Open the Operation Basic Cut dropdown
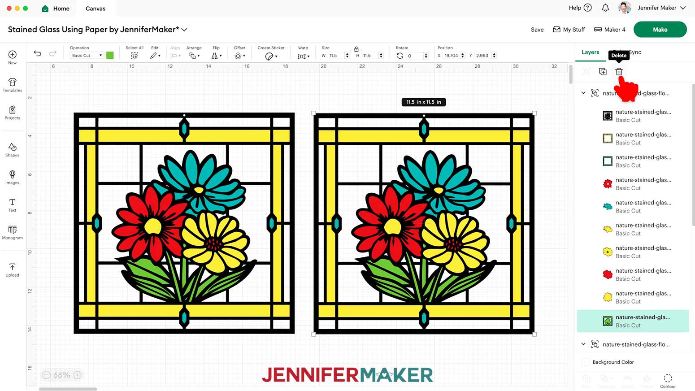695x391 pixels. click(x=87, y=56)
